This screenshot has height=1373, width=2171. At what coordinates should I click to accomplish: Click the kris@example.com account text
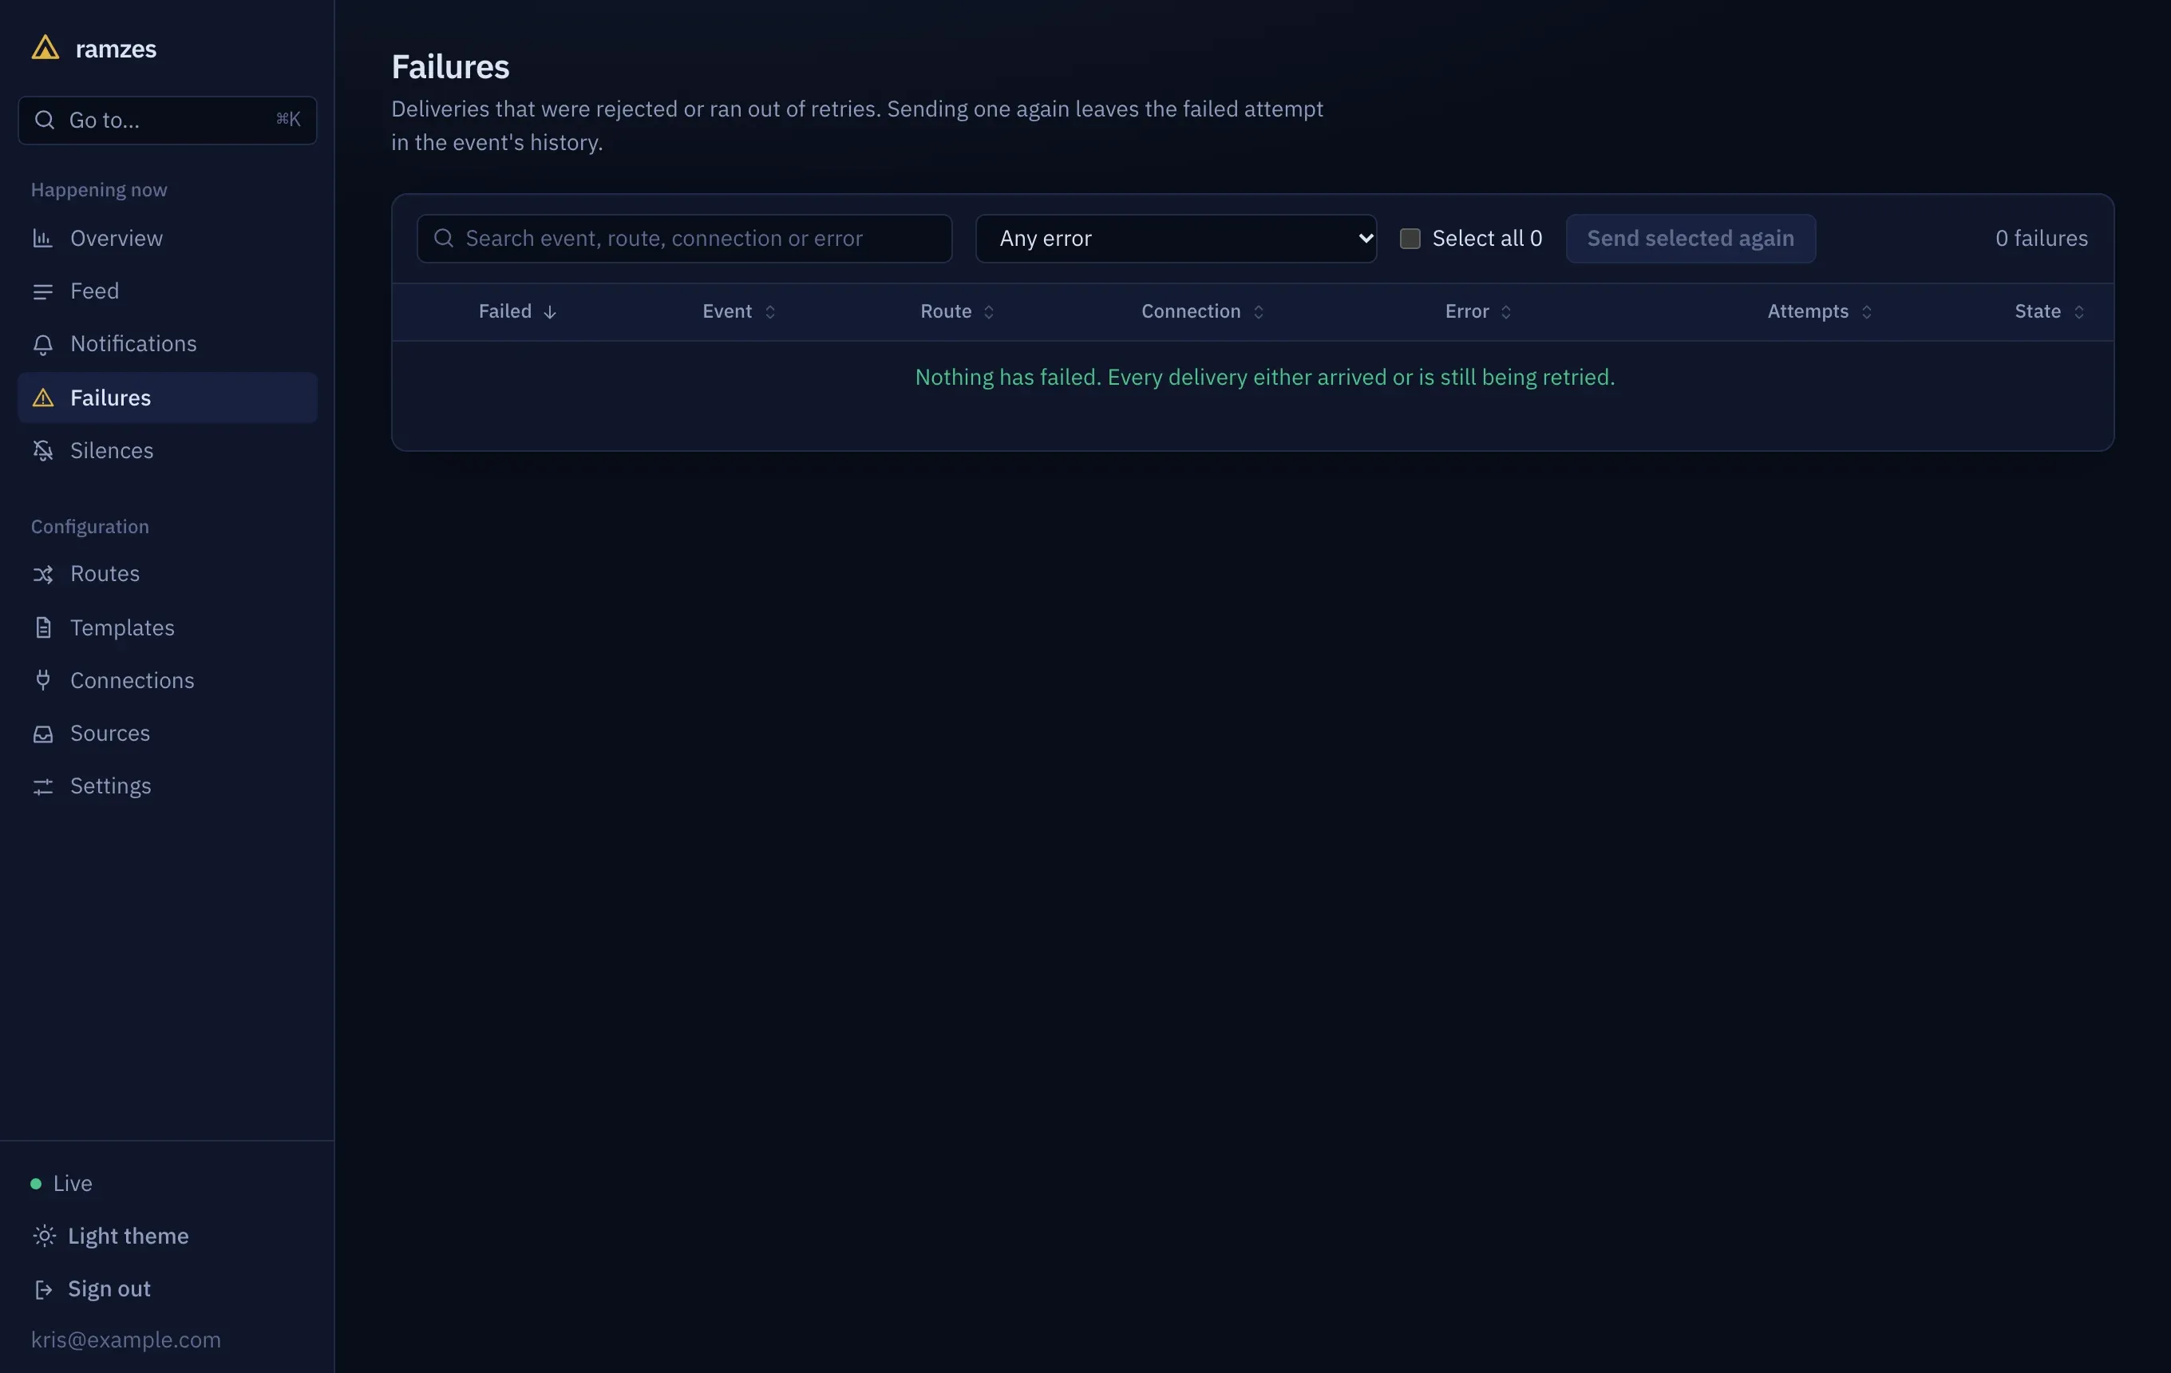pyautogui.click(x=126, y=1339)
